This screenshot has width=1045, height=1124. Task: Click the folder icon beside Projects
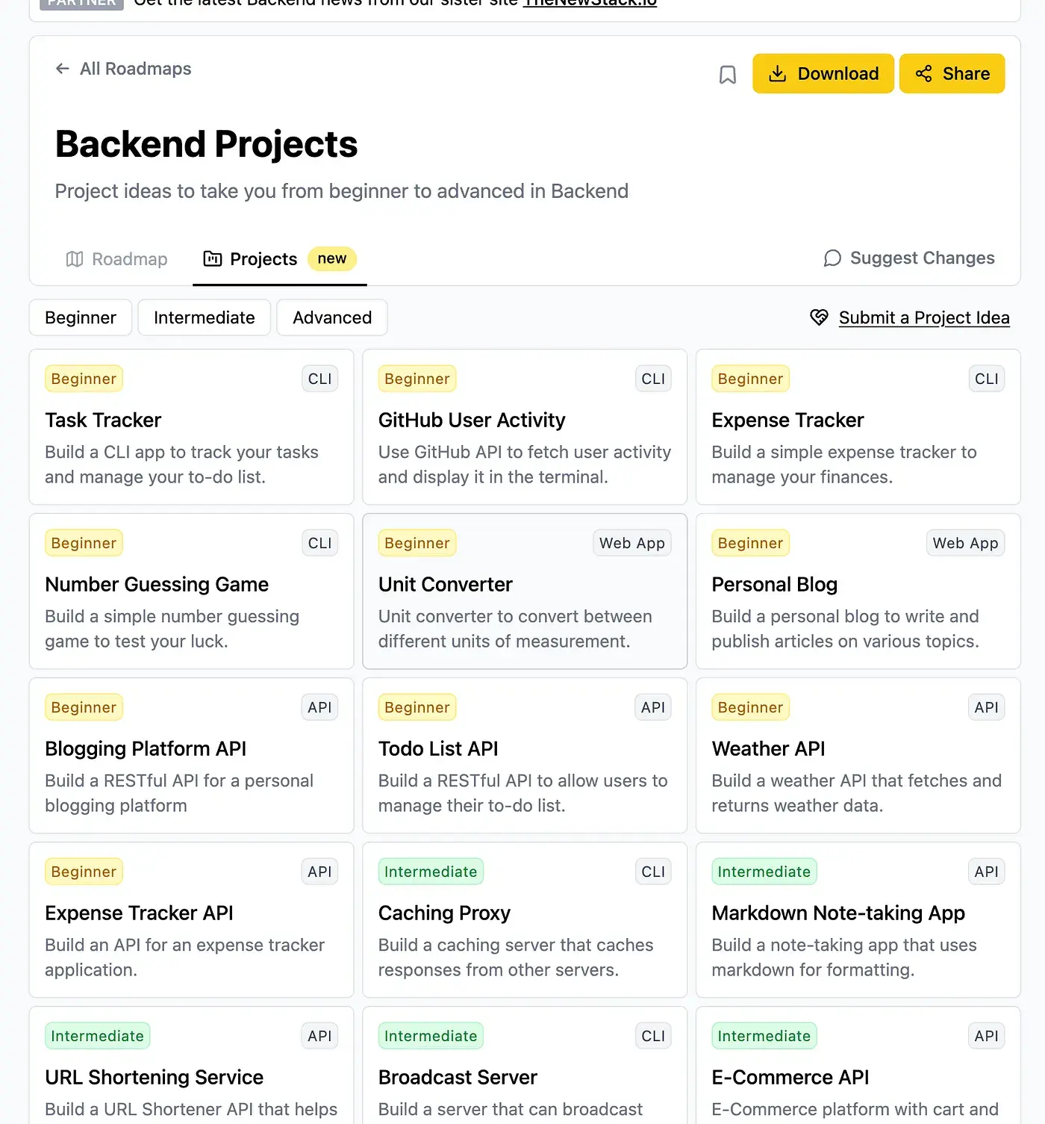(x=212, y=258)
